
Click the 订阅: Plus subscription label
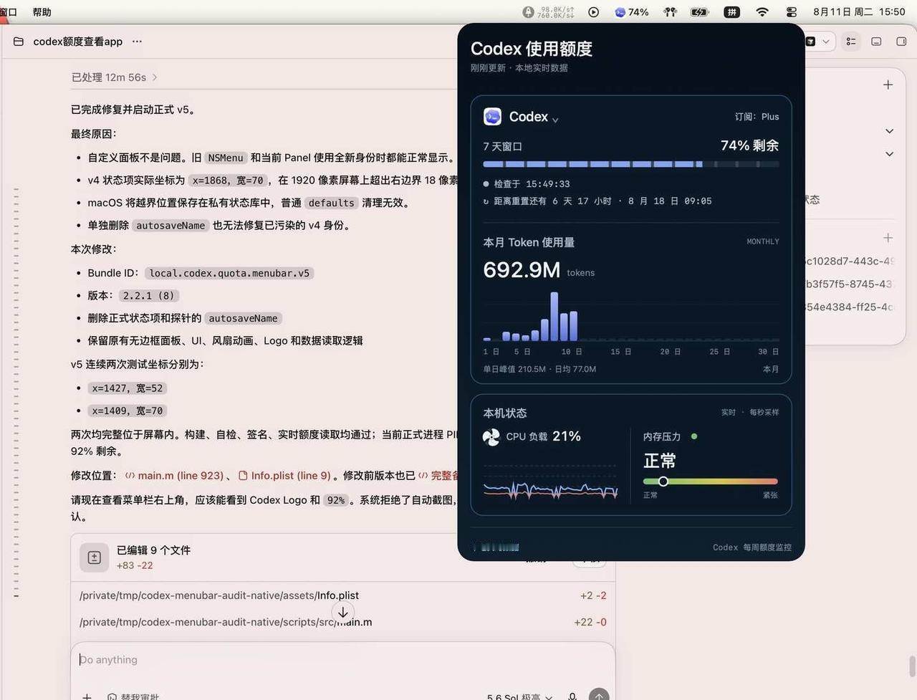click(757, 117)
